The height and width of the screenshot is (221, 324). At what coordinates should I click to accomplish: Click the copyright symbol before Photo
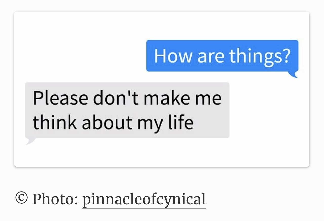tap(21, 198)
